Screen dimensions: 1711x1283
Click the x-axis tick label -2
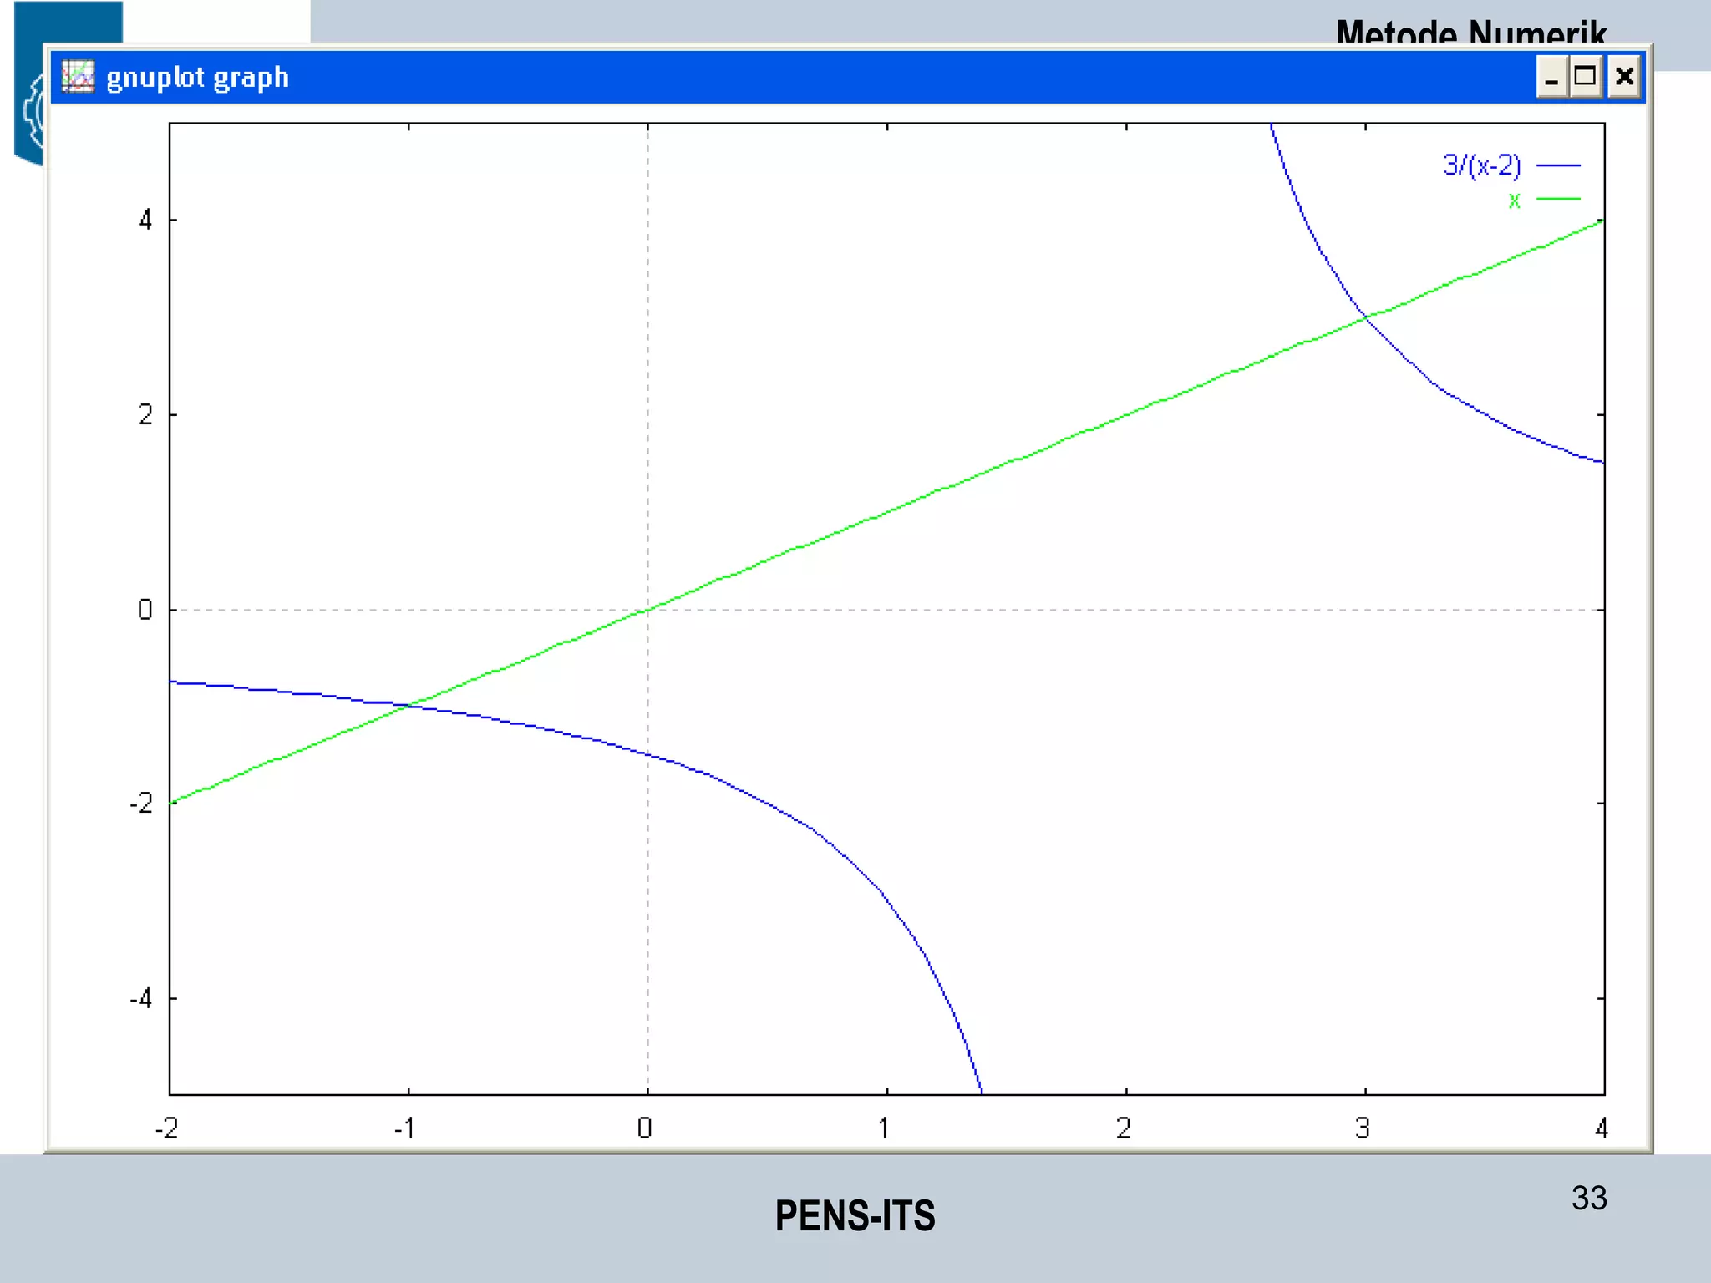(167, 1128)
